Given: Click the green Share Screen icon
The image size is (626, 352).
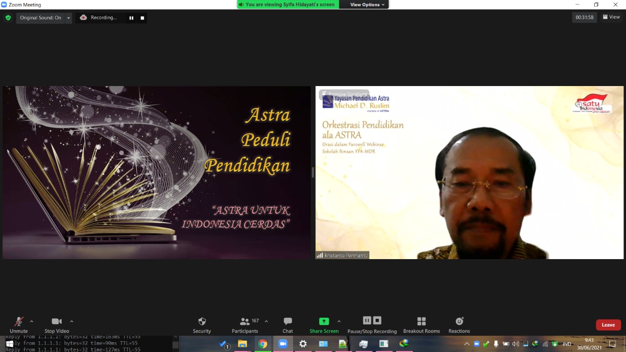Looking at the screenshot, I should pos(324,321).
